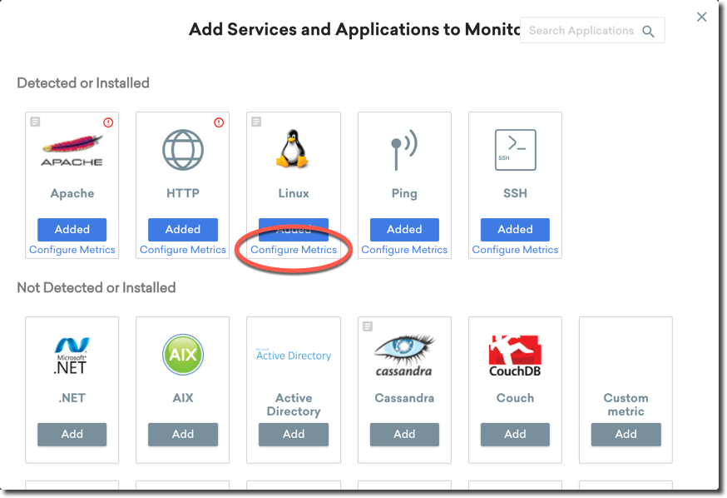Click the search magnifier icon
The image size is (727, 498).
[x=648, y=31]
